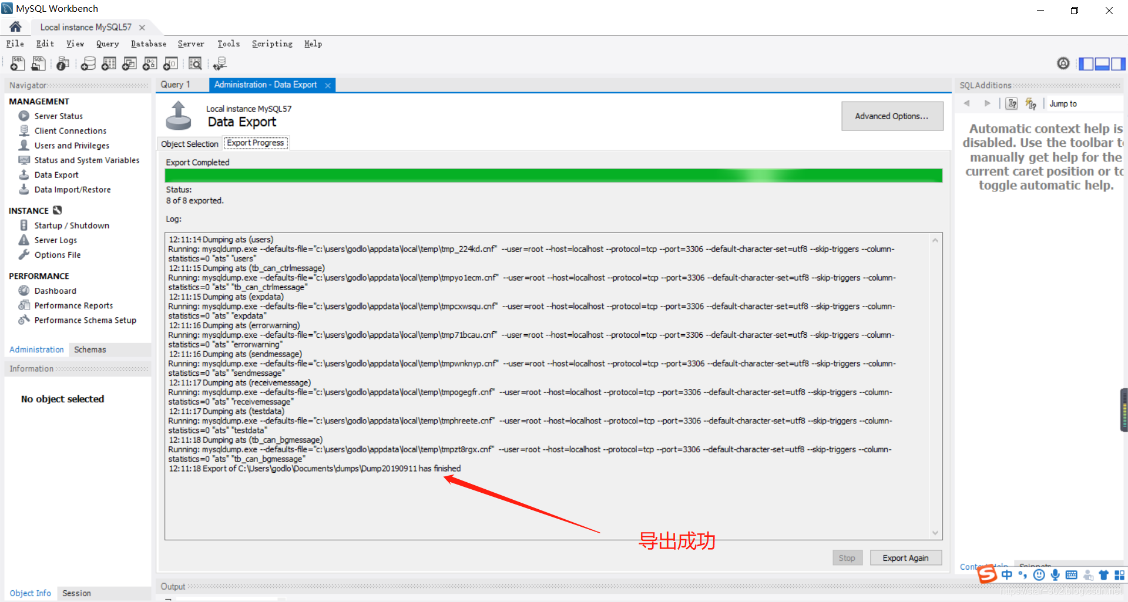
Task: Open Data Import/Restore in Navigator
Action: 72,189
